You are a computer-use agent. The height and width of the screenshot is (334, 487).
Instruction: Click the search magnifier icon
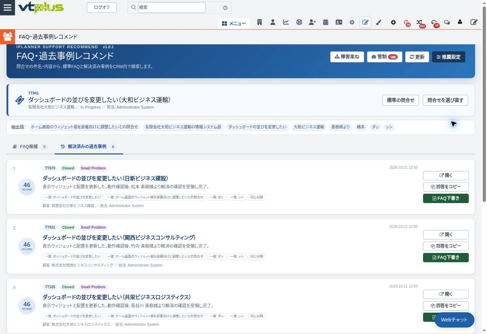133,7
